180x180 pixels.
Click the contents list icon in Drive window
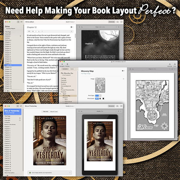click(18, 22)
